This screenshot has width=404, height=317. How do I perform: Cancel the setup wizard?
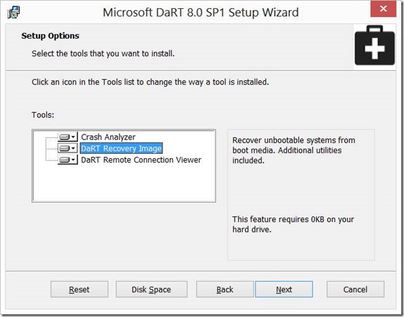355,290
